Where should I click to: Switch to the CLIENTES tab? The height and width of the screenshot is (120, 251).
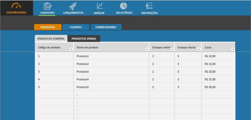pyautogui.click(x=76, y=27)
